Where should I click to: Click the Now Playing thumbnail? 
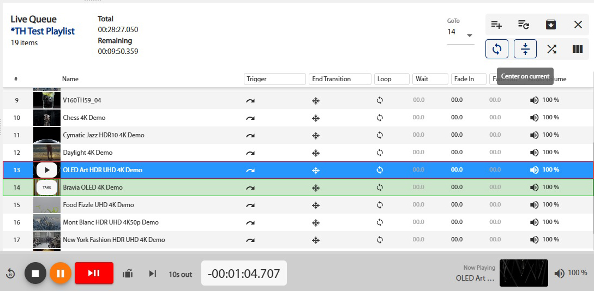524,273
